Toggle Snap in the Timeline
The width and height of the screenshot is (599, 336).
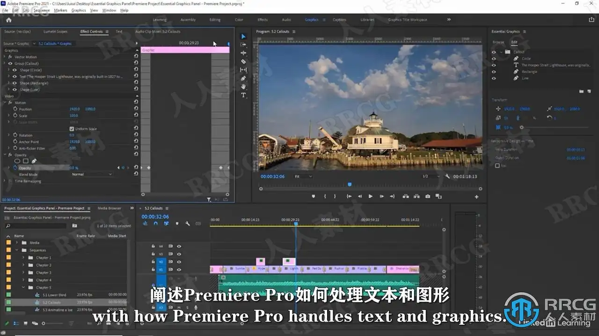tap(155, 224)
